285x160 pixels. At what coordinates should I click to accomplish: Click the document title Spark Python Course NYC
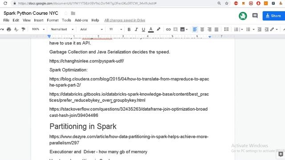[x=31, y=13]
